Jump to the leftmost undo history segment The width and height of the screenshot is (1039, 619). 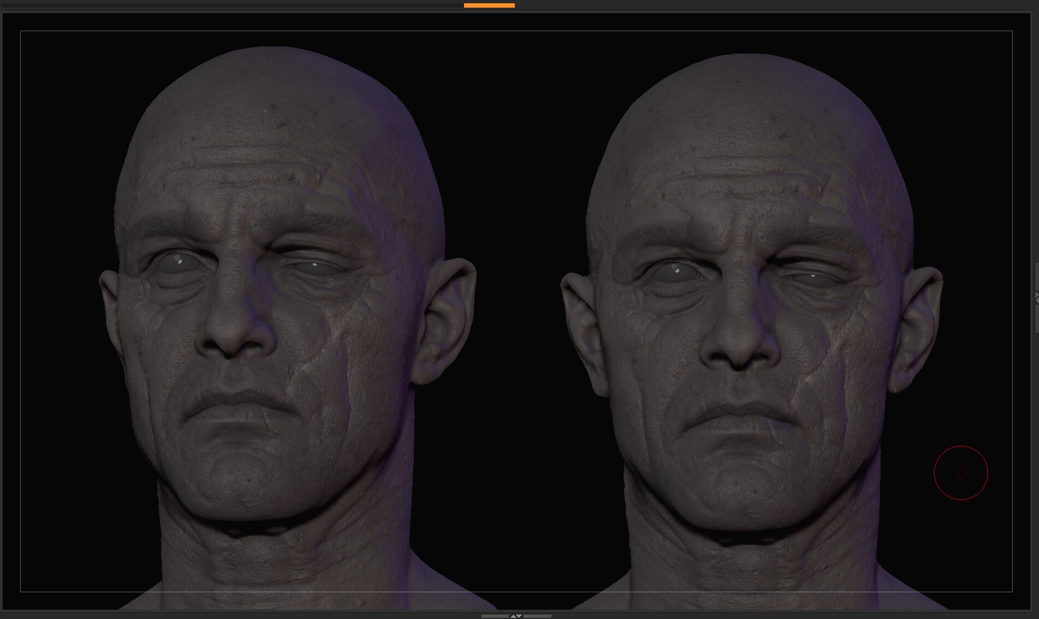tap(26, 5)
